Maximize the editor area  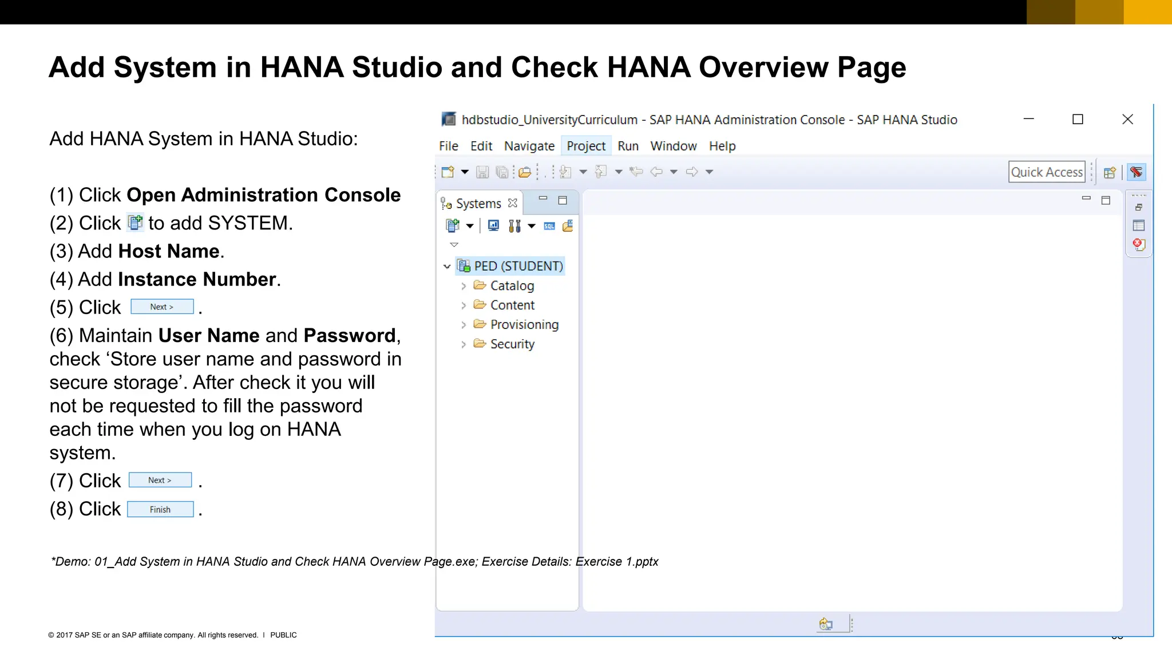pos(1106,200)
